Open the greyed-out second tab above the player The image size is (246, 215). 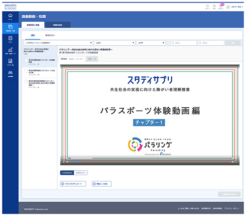point(92,59)
